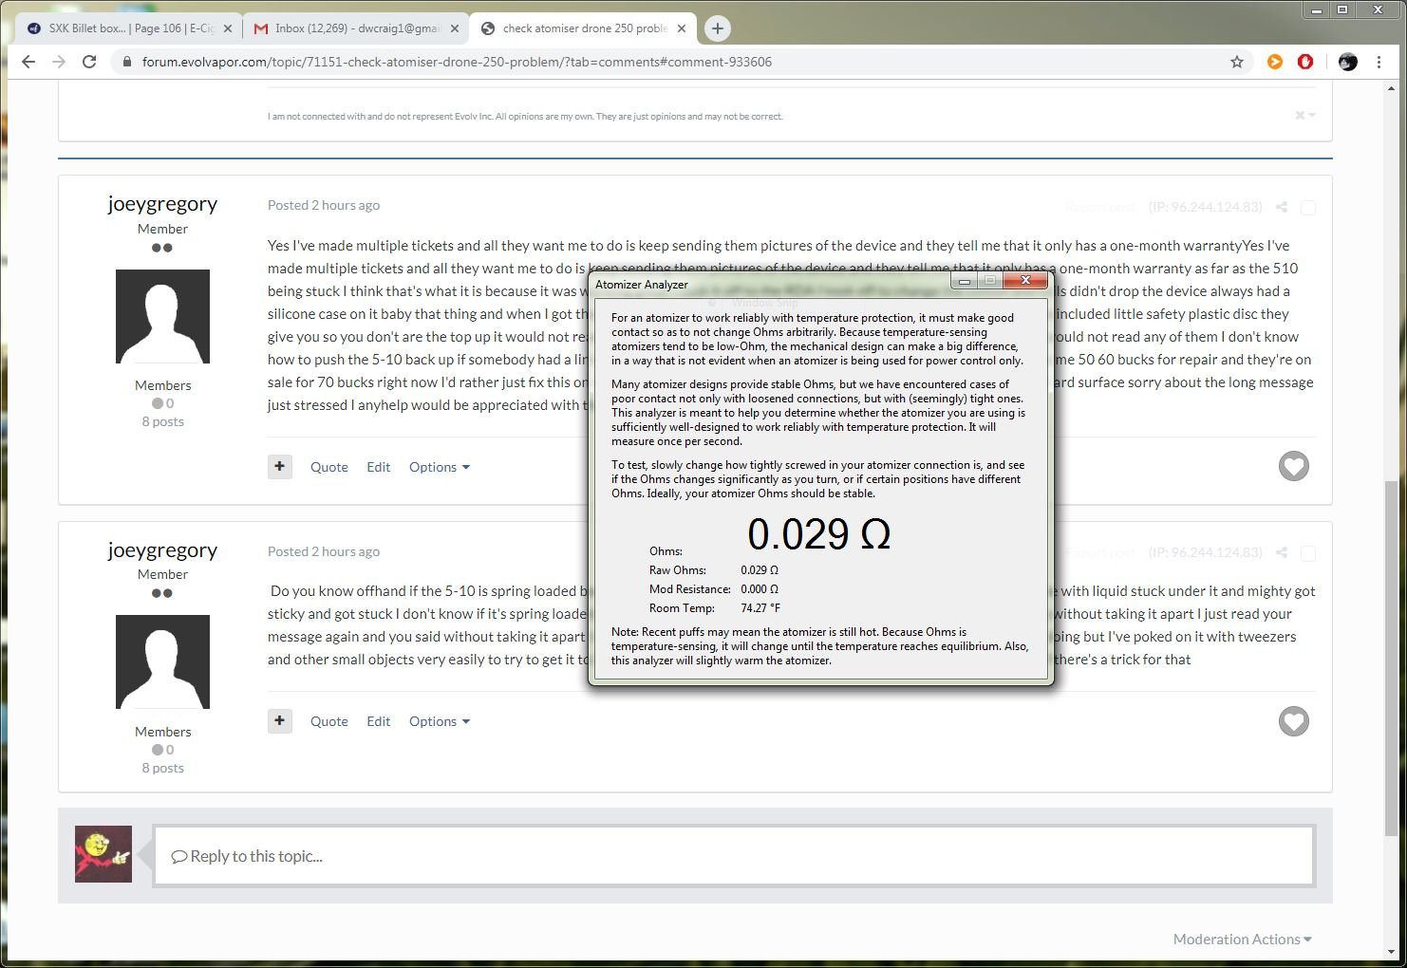Click the Reply to this topic field
Viewport: 1407px width, 968px height.
tap(733, 856)
